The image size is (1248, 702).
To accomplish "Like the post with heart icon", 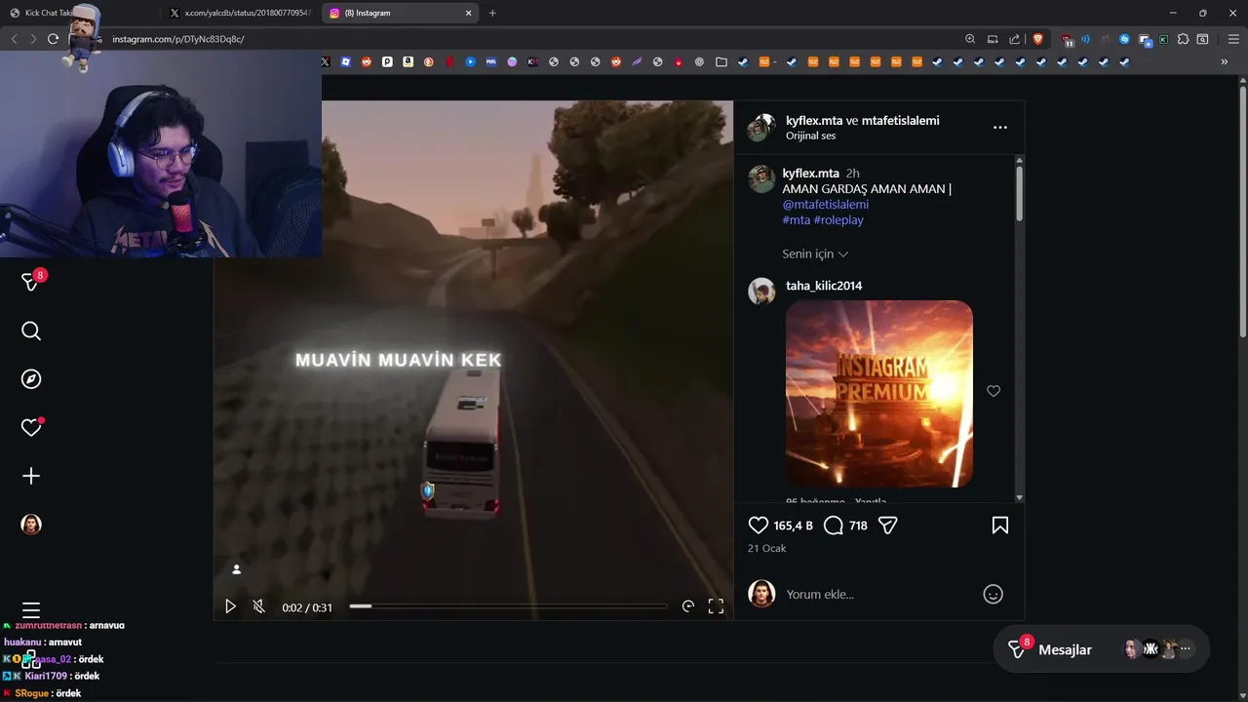I will (758, 526).
